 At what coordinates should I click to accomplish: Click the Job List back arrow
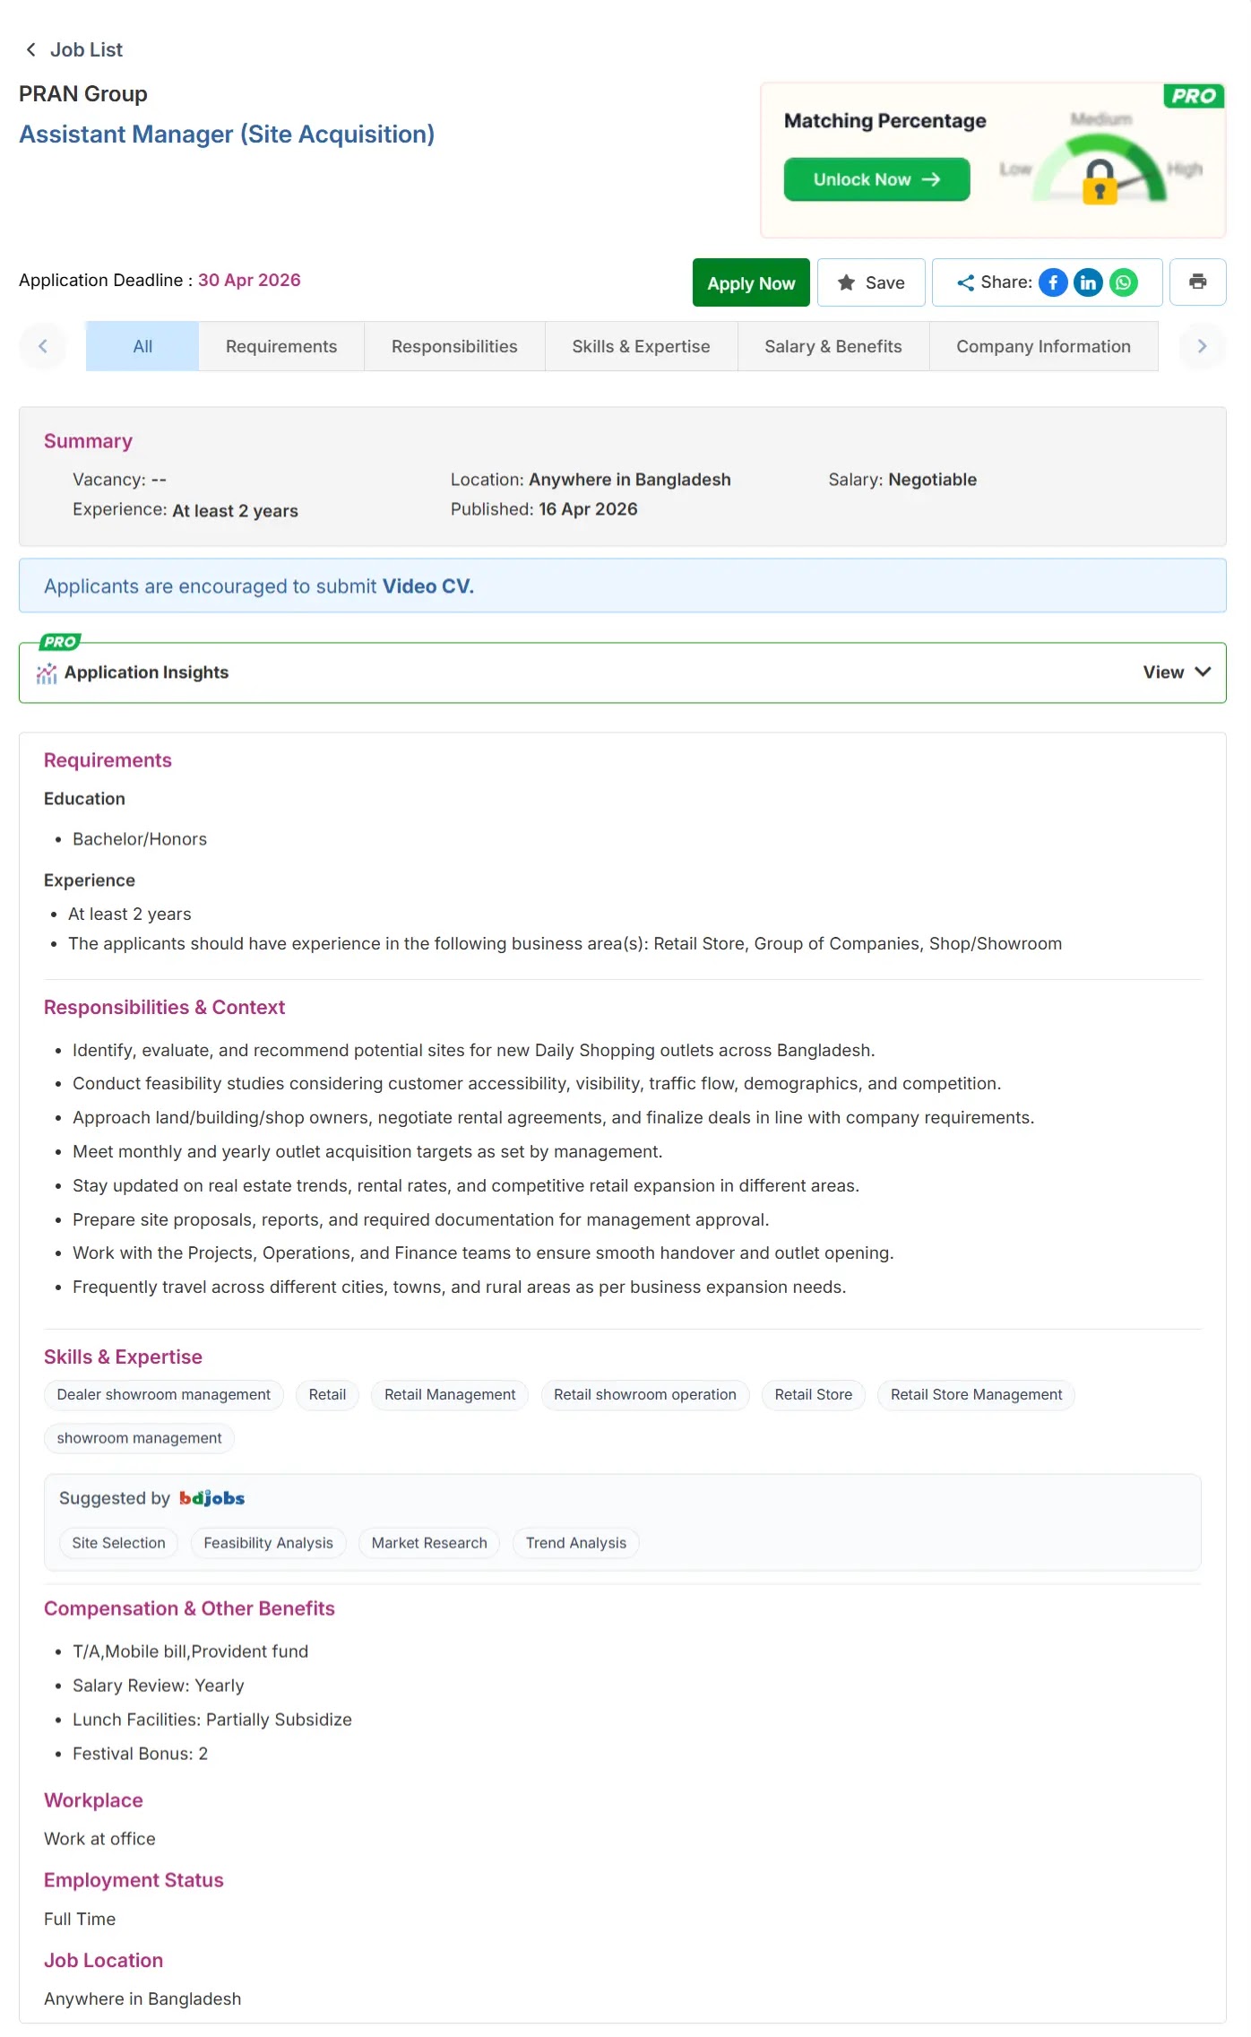point(31,50)
